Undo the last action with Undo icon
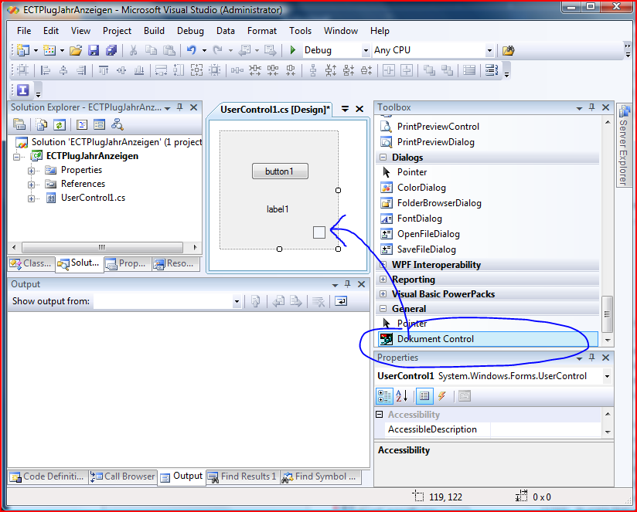637x512 pixels. [x=192, y=50]
